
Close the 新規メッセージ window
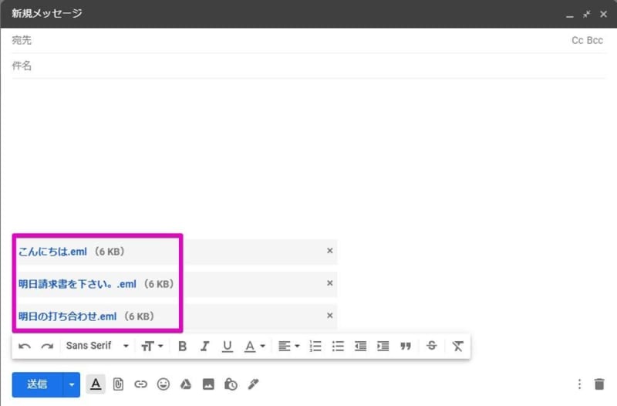tap(603, 14)
